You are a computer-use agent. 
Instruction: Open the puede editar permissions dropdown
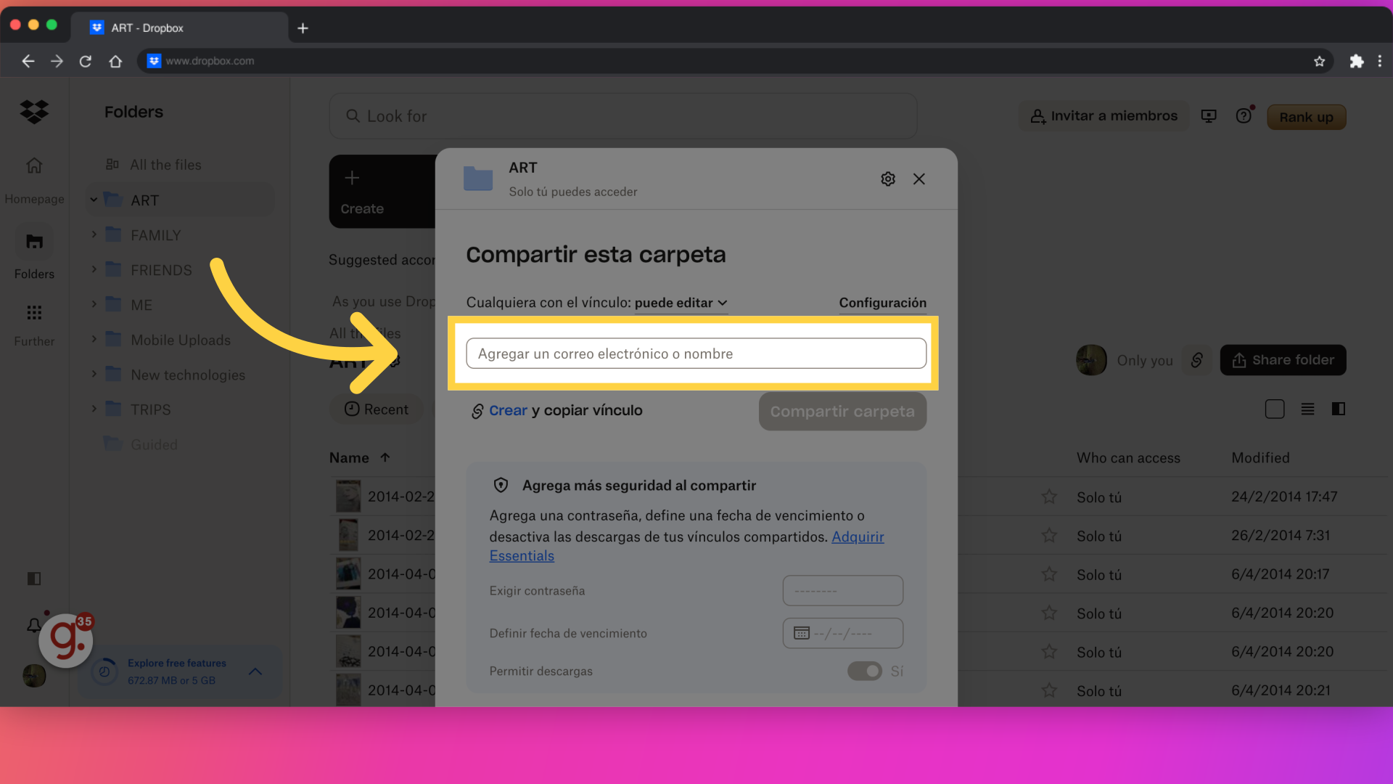coord(681,303)
